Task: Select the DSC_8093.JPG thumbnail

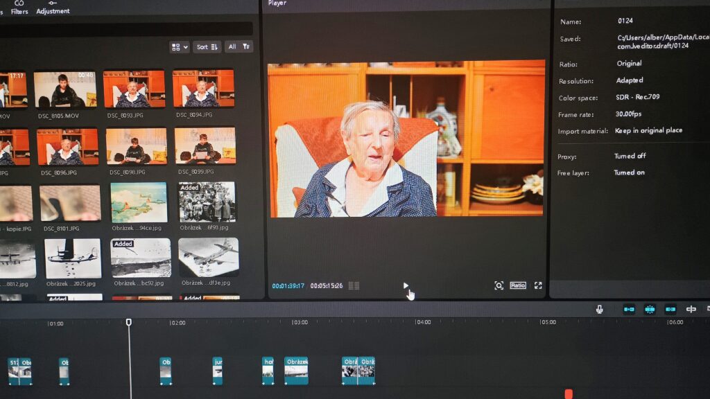Action: [134, 89]
